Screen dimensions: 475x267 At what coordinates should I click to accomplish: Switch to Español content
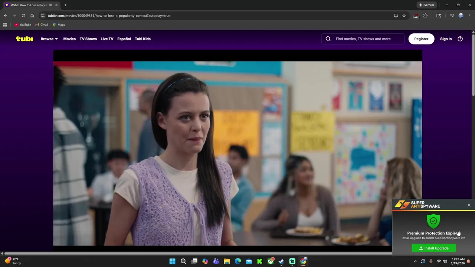(124, 39)
